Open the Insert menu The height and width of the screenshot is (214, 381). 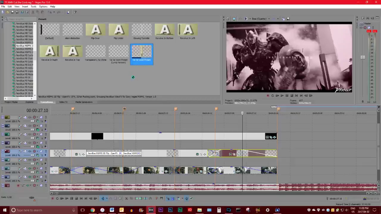pyautogui.click(x=25, y=7)
